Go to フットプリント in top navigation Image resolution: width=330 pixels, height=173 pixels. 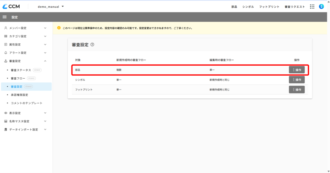click(x=269, y=7)
